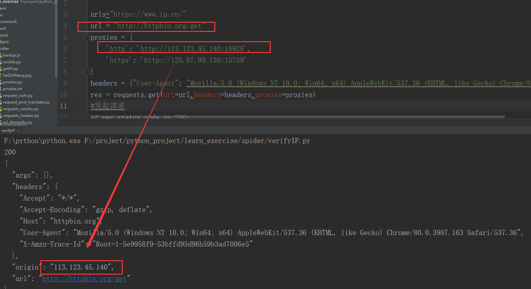This screenshot has width=531, height=289.
Task: Open request_post_translate.py file
Action: click(26, 102)
